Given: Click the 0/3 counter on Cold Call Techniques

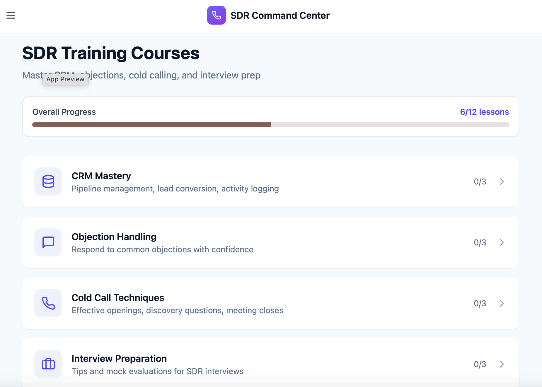Looking at the screenshot, I should click(480, 303).
